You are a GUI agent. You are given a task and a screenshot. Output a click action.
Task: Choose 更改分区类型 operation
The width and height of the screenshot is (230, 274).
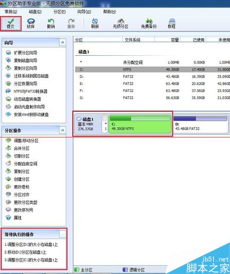[21, 202]
